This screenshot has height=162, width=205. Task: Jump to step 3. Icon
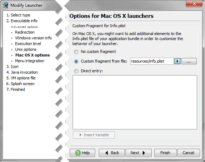pos(12,67)
